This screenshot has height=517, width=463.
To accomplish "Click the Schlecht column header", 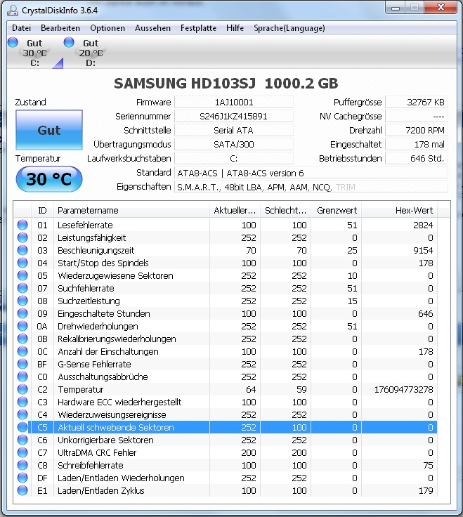I will (x=285, y=210).
